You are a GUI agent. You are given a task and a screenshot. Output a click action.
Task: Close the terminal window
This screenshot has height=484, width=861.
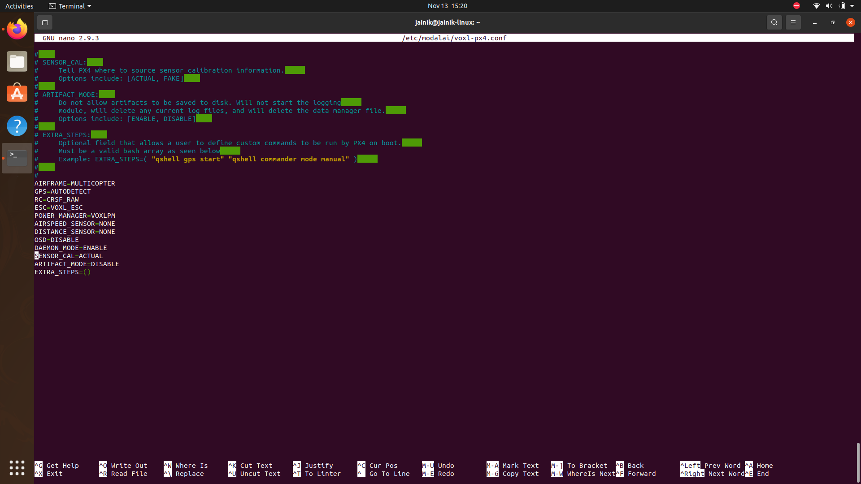click(850, 22)
